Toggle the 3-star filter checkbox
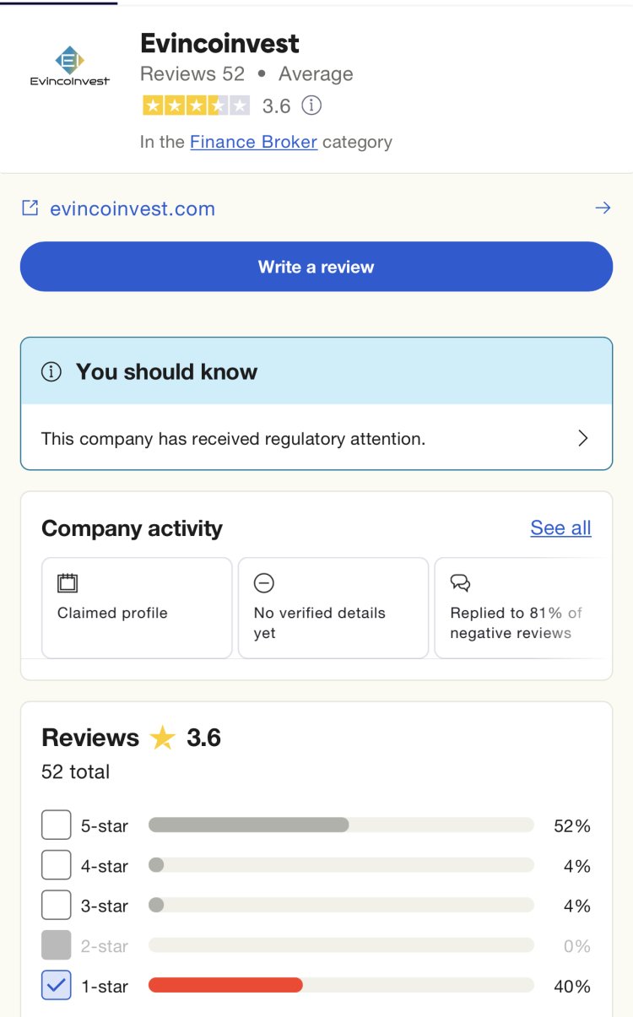The image size is (633, 1017). (56, 904)
